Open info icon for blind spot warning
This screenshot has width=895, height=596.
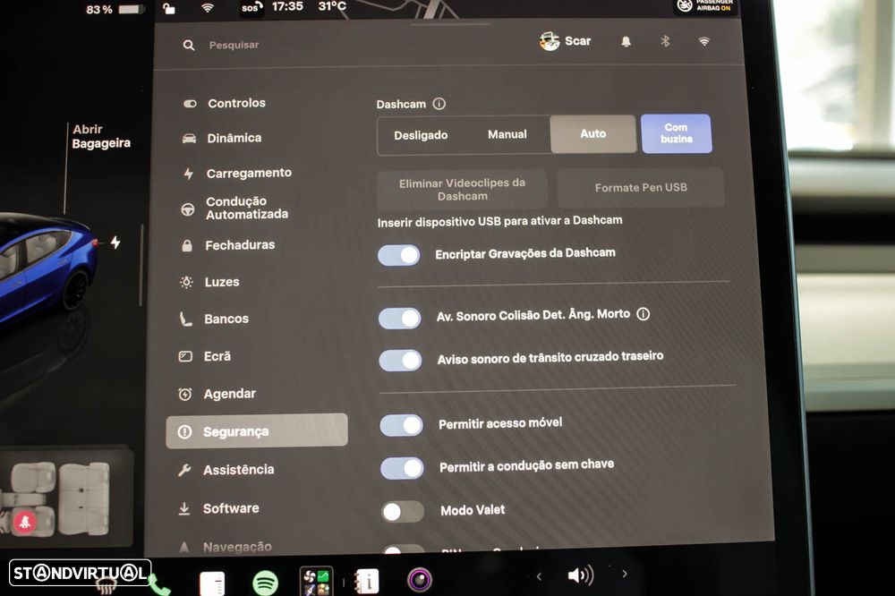pyautogui.click(x=644, y=314)
